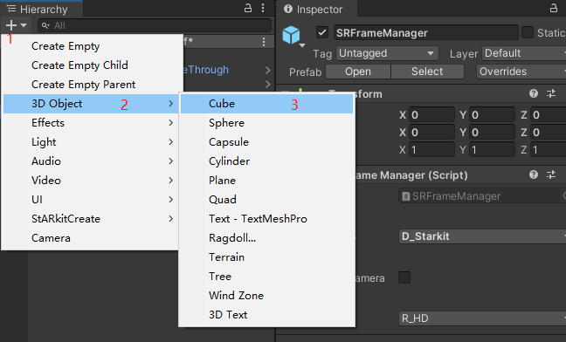Click the position X value field
The height and width of the screenshot is (342, 566).
click(432, 115)
